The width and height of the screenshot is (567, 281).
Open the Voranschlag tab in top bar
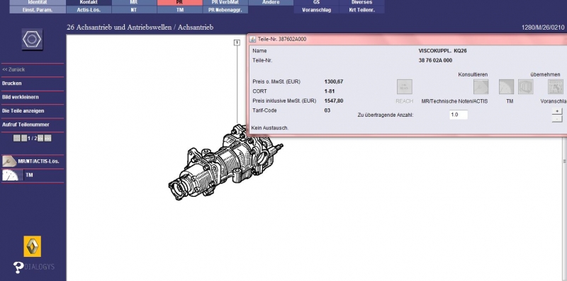[x=316, y=10]
